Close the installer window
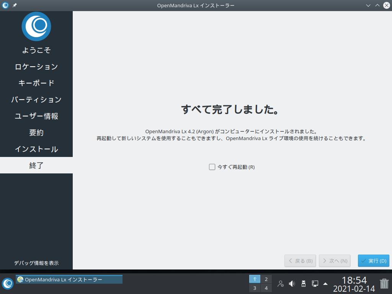392x294 pixels. coord(387,5)
